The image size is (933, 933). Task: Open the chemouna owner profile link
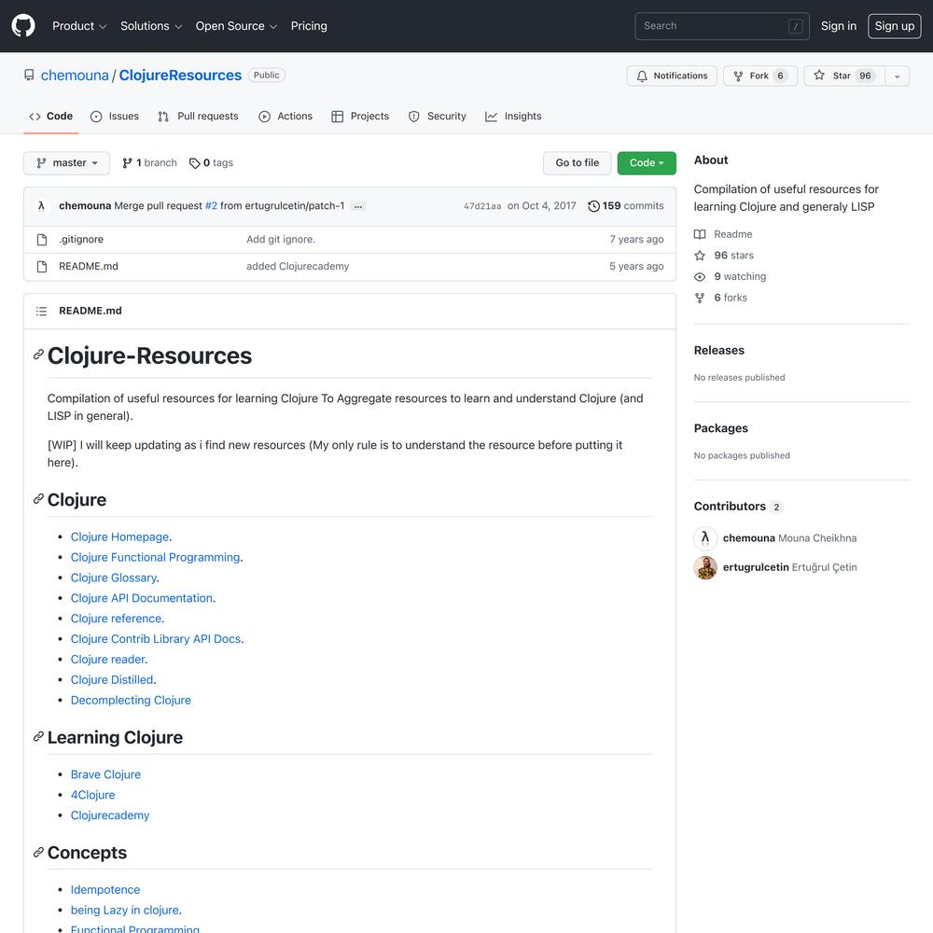tap(75, 75)
